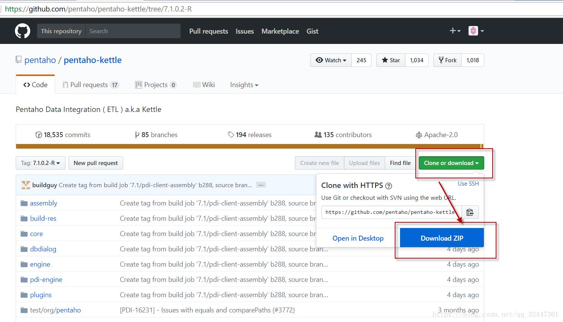This screenshot has width=563, height=322.
Task: Click the Use SSH link
Action: click(x=468, y=184)
